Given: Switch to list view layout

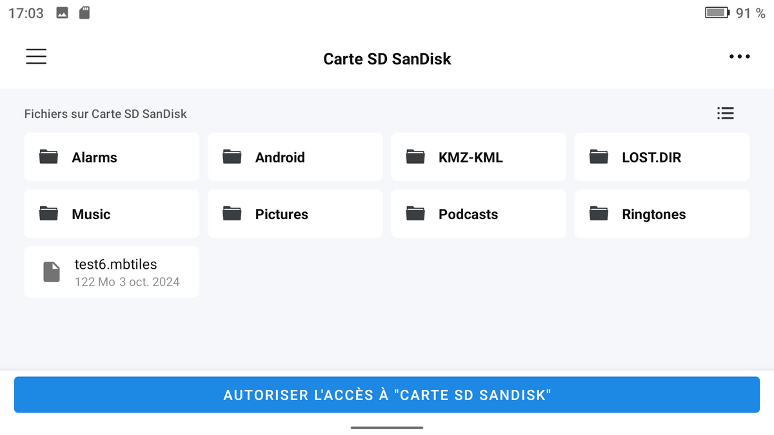Looking at the screenshot, I should (725, 113).
